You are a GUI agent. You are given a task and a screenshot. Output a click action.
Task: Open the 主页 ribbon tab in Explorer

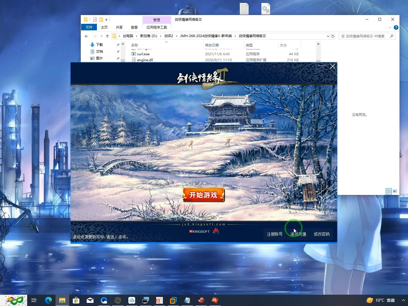coord(104,27)
